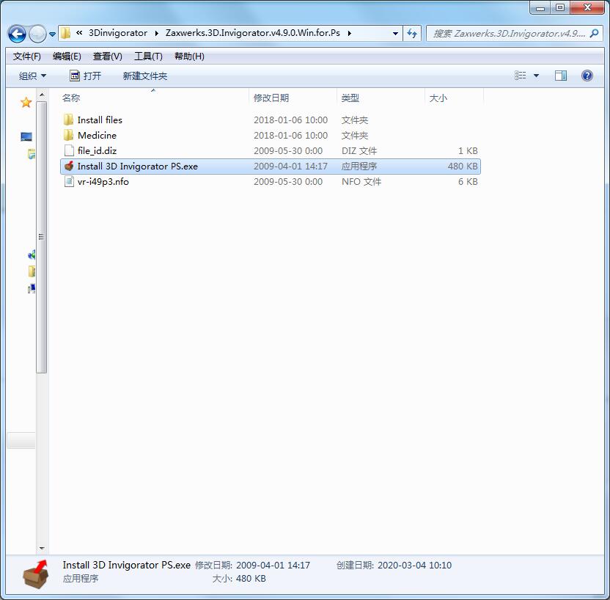Click the 应用程序 type cell
The height and width of the screenshot is (600, 610).
pos(359,167)
